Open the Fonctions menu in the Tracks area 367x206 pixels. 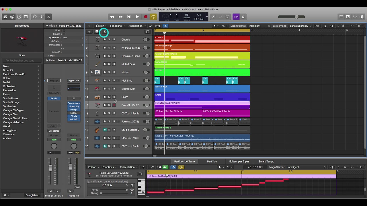(117, 26)
